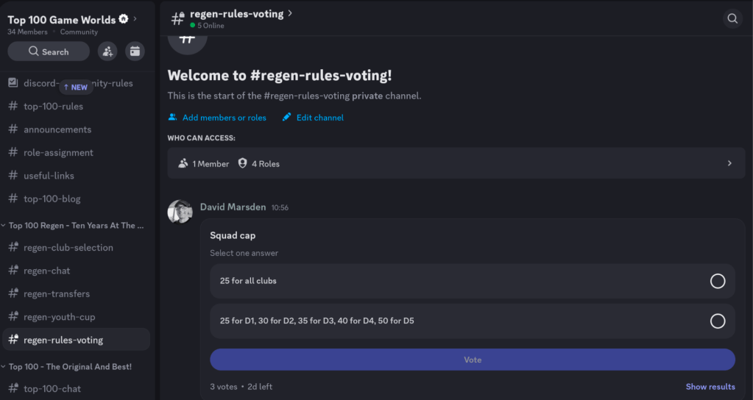Image resolution: width=753 pixels, height=400 pixels.
Task: Switch to the regen-transfers channel
Action: [57, 293]
